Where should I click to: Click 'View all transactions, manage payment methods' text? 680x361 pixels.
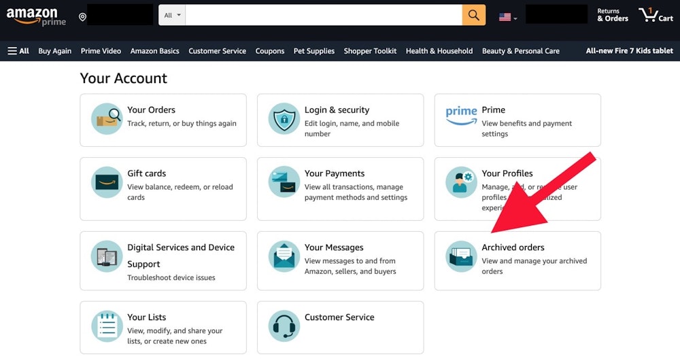(356, 192)
